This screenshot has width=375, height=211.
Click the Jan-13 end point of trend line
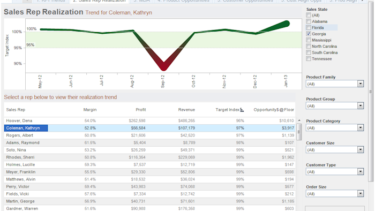click(x=286, y=24)
